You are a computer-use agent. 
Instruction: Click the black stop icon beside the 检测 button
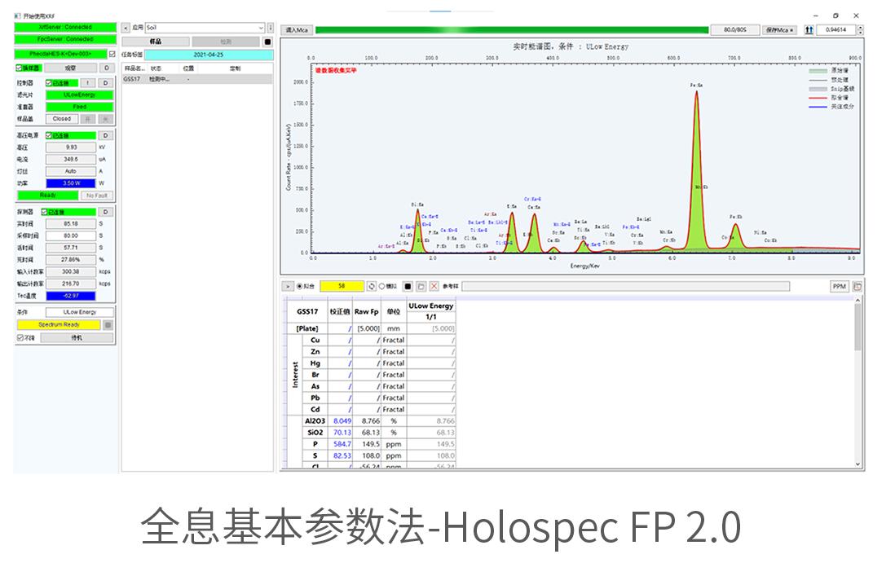(267, 42)
